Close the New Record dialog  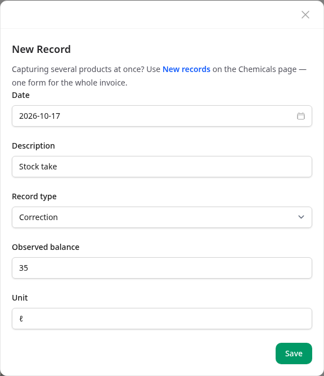[x=305, y=15]
